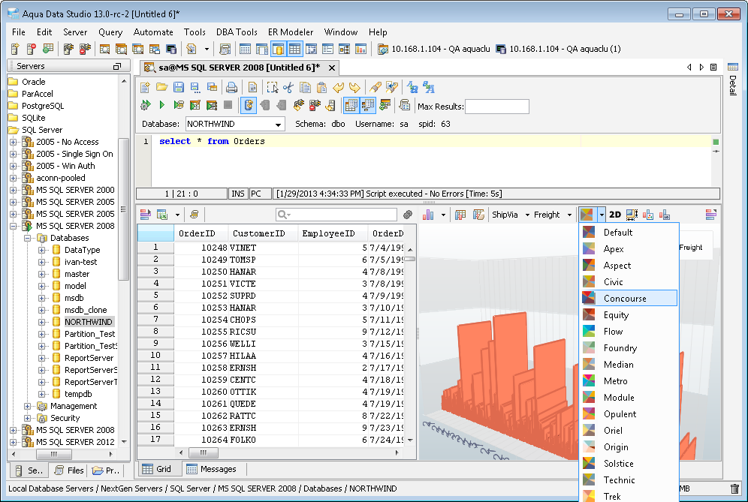Viewport: 748px width, 502px height.
Task: Click the Select All dashed-rectangle icon
Action: [x=272, y=87]
